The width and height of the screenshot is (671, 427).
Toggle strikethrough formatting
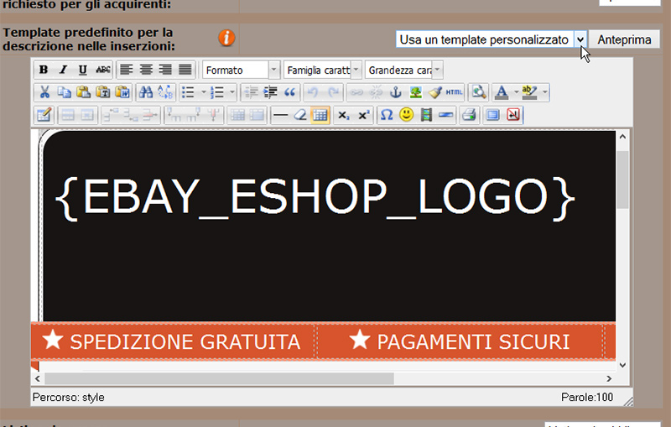click(x=102, y=70)
